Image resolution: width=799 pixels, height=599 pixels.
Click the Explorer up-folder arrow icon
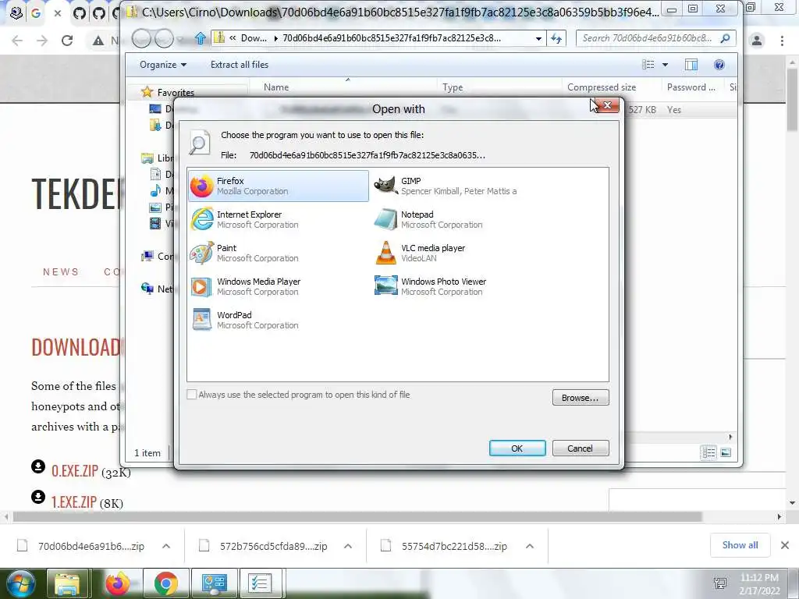click(201, 38)
